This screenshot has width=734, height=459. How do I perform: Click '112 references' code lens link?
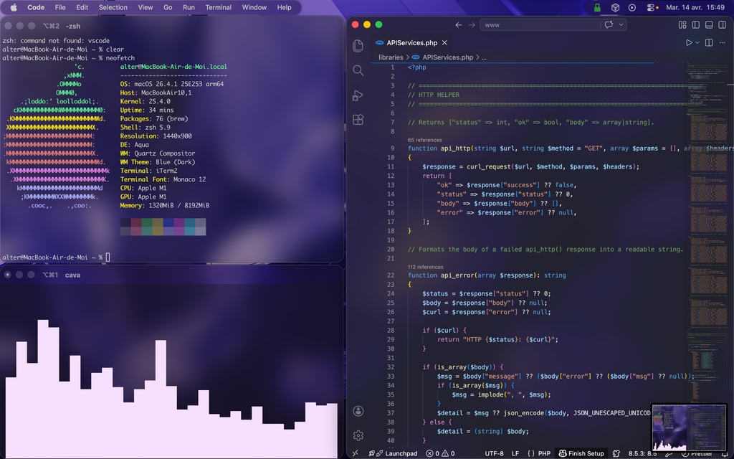[425, 267]
